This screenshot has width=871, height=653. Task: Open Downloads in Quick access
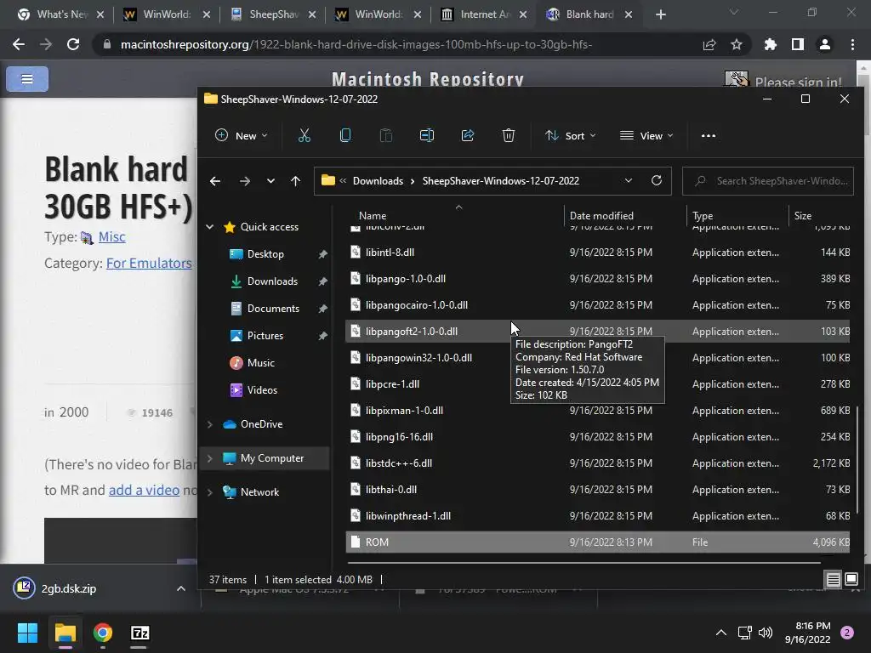point(272,281)
